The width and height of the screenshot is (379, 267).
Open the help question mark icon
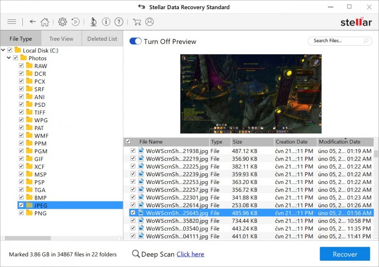119,22
